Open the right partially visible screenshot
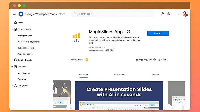Image resolution: width=200 pixels, height=112 pixels. coord(177,96)
